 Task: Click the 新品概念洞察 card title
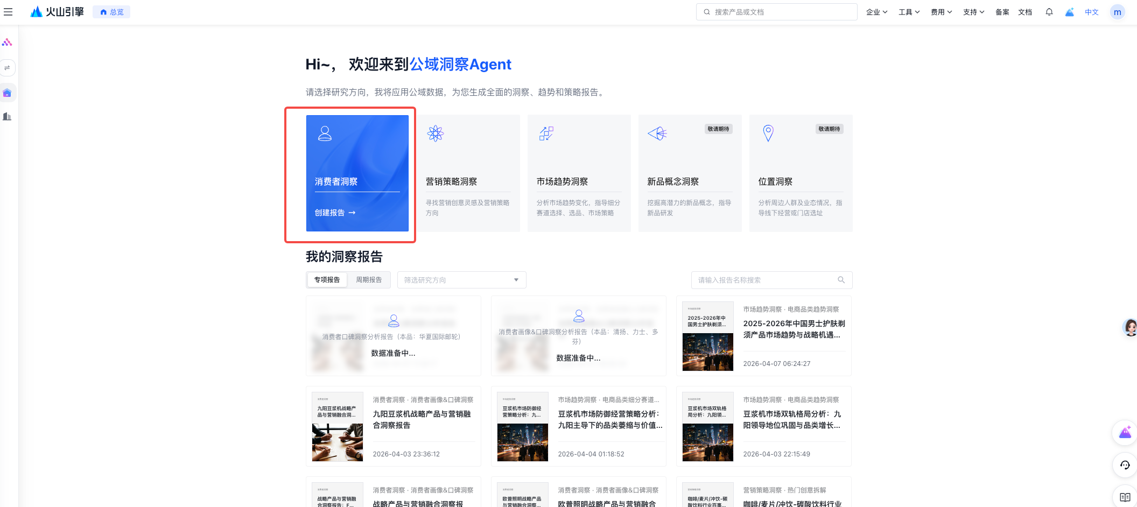coord(673,181)
